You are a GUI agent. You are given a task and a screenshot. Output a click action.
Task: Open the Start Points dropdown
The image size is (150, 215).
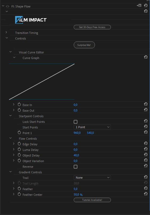(92, 127)
